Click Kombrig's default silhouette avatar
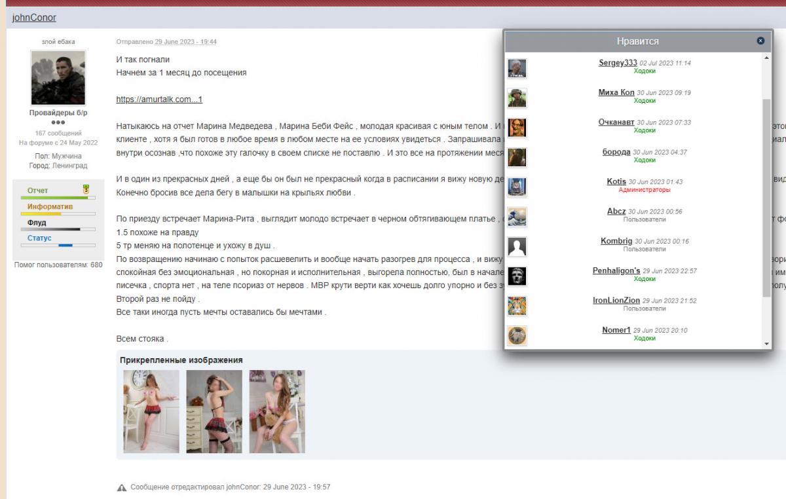 pyautogui.click(x=517, y=246)
